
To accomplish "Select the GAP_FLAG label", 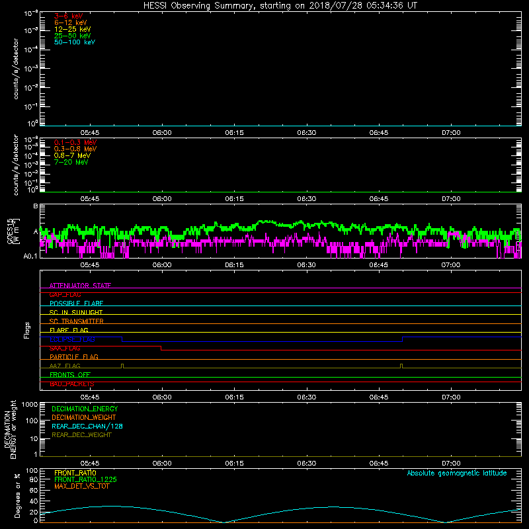I will (x=65, y=294).
